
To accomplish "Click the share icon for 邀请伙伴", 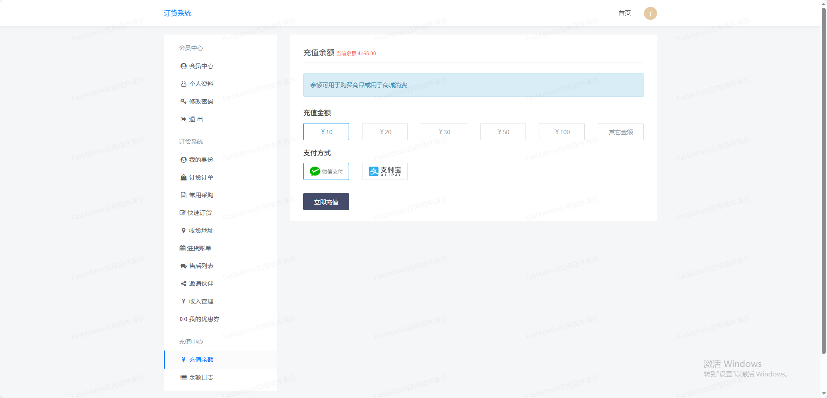I will point(183,284).
